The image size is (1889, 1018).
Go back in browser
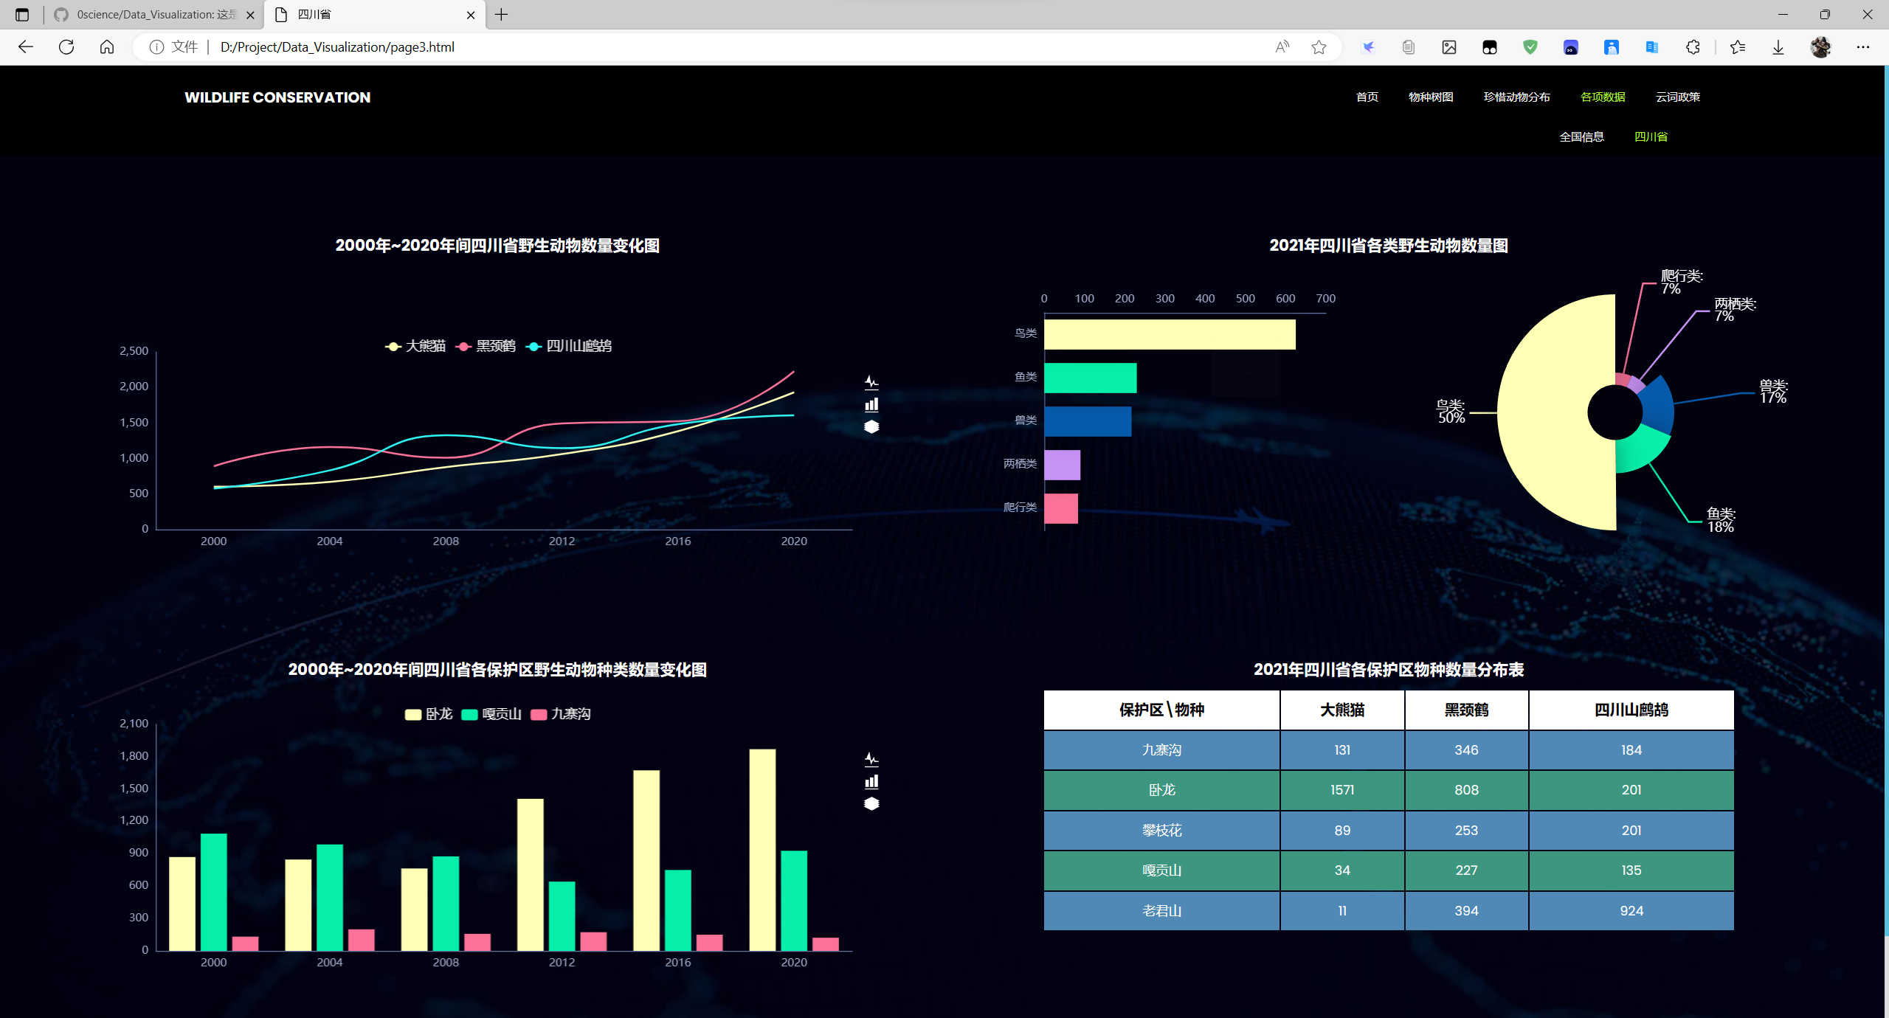[26, 47]
